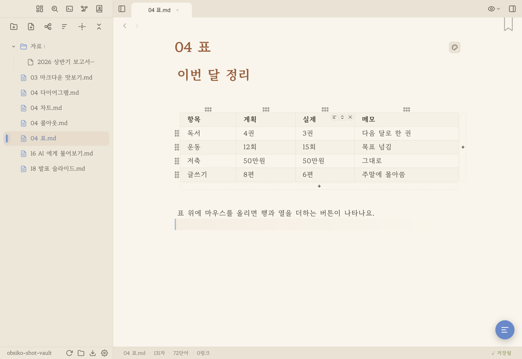Grab the 항목 column drag handle
The image size is (522, 359).
pos(208,109)
